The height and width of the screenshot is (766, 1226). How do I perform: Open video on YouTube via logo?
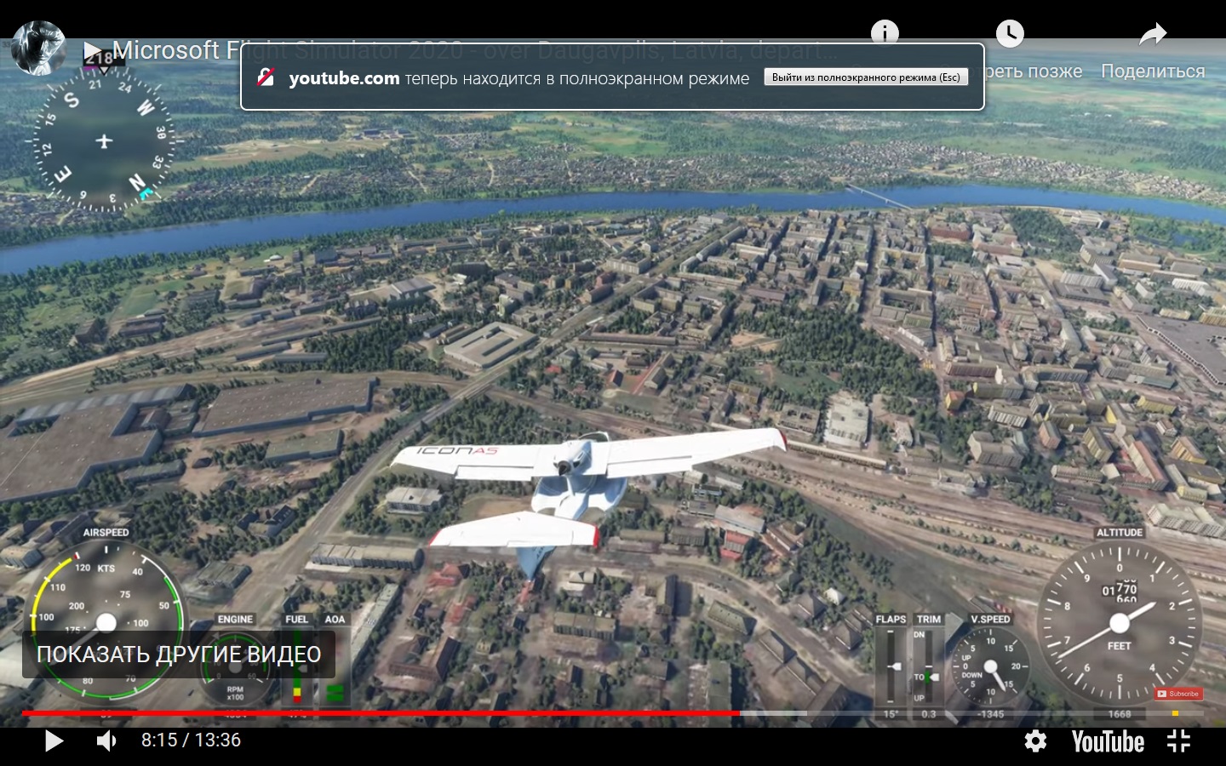click(x=1107, y=741)
